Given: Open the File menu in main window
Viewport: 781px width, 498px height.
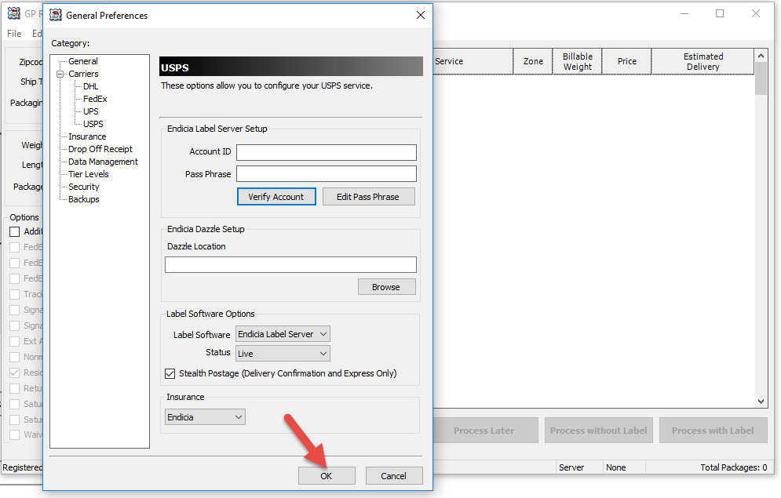Looking at the screenshot, I should 14,34.
